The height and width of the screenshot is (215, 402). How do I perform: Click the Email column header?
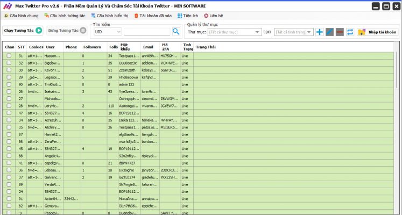(150, 47)
